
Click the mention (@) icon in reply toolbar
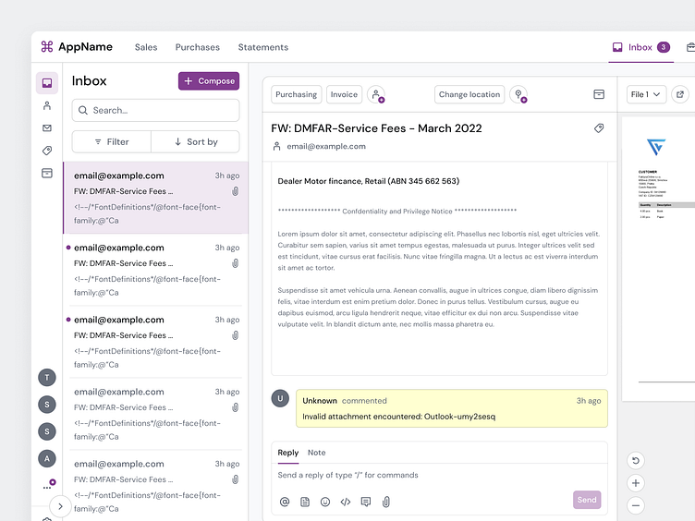point(285,502)
